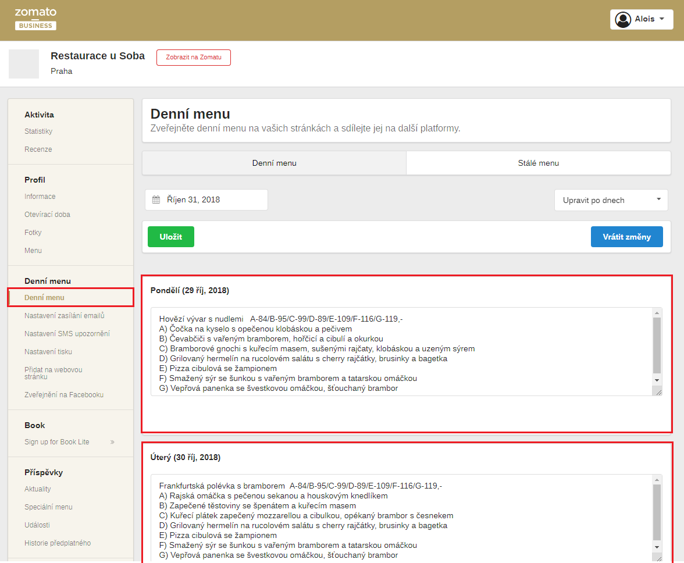The image size is (684, 563).
Task: Switch to the Stálé menu tab
Action: 538,163
